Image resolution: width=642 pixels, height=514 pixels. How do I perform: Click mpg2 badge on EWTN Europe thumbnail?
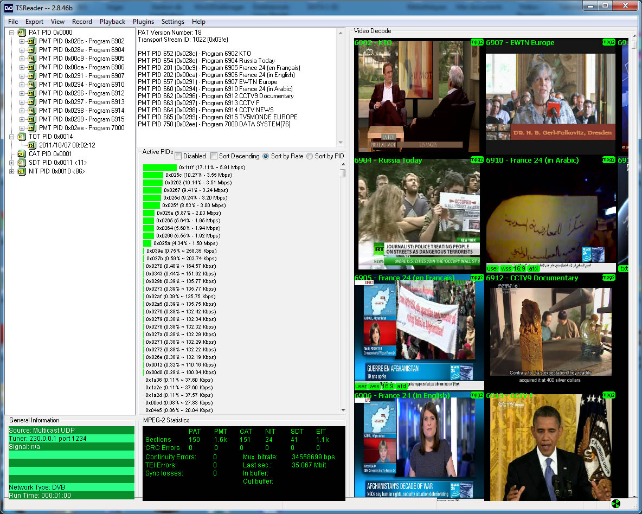click(608, 42)
